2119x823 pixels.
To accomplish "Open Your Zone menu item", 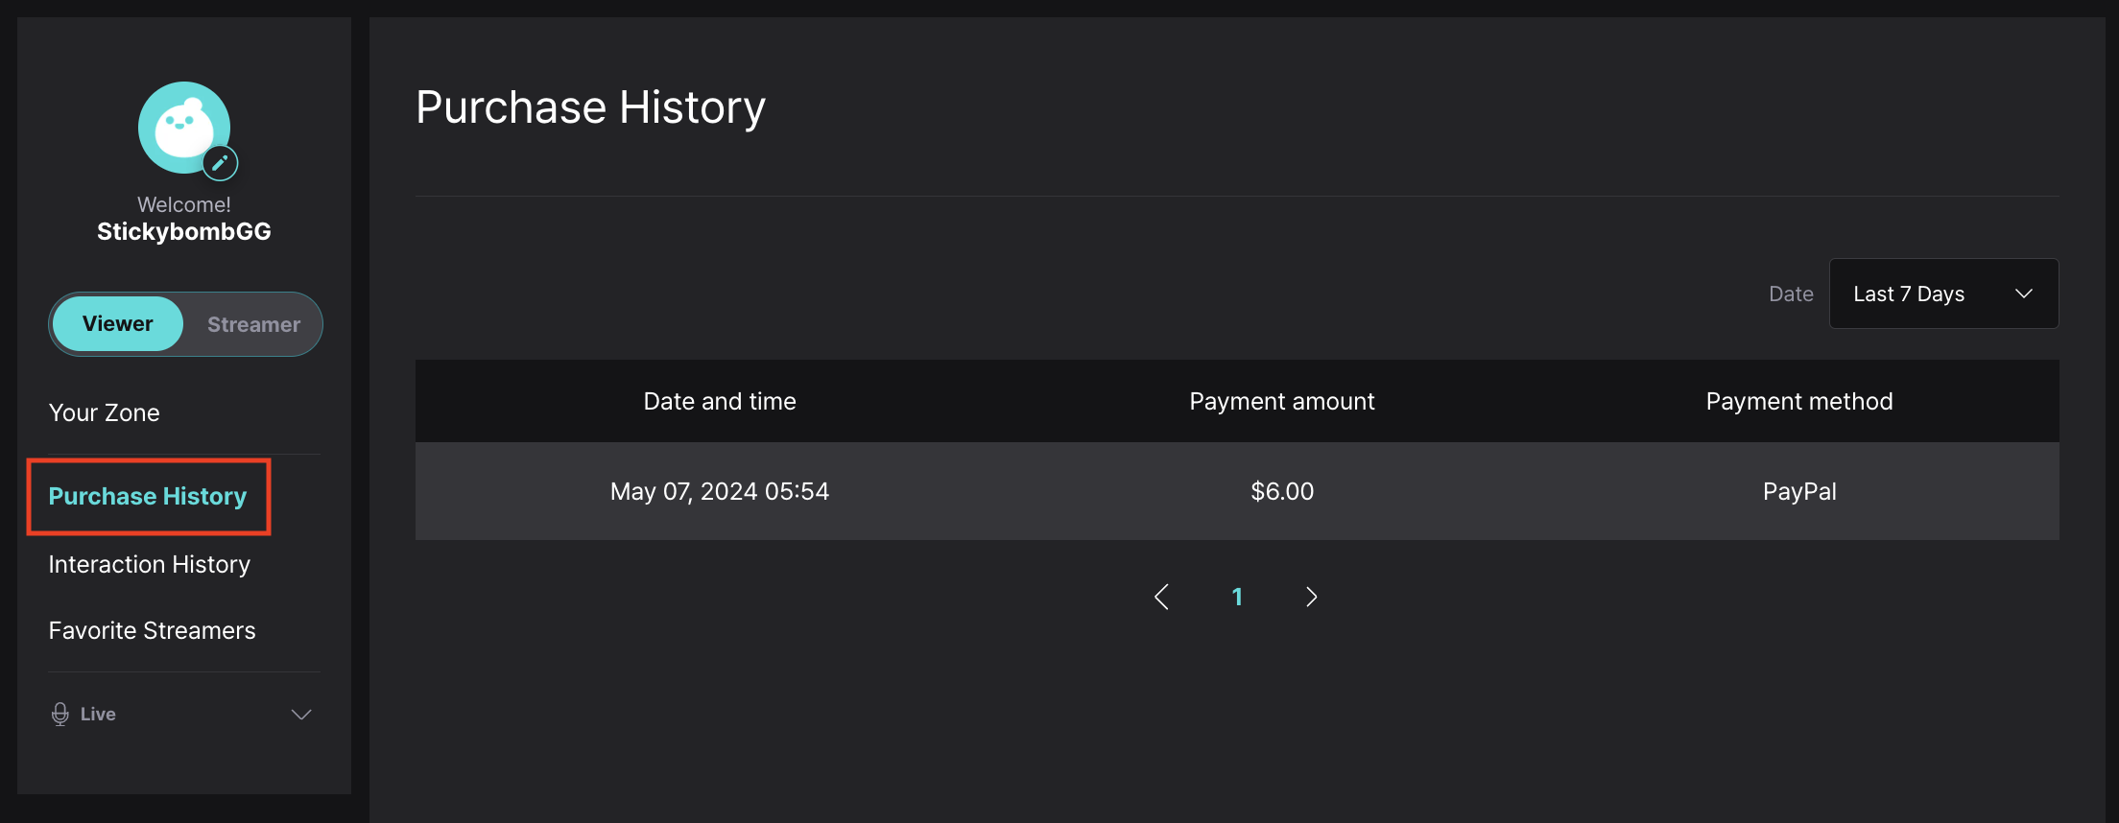I will click(x=104, y=412).
